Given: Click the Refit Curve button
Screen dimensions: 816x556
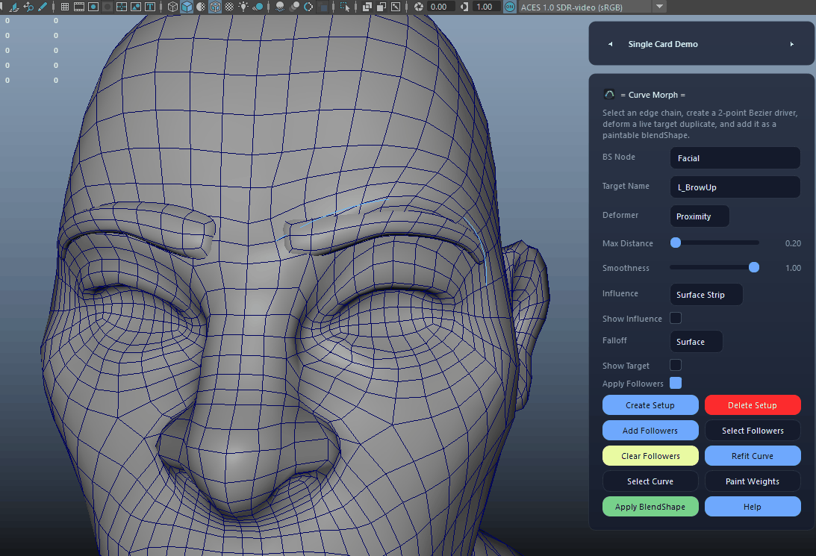Looking at the screenshot, I should click(x=753, y=456).
